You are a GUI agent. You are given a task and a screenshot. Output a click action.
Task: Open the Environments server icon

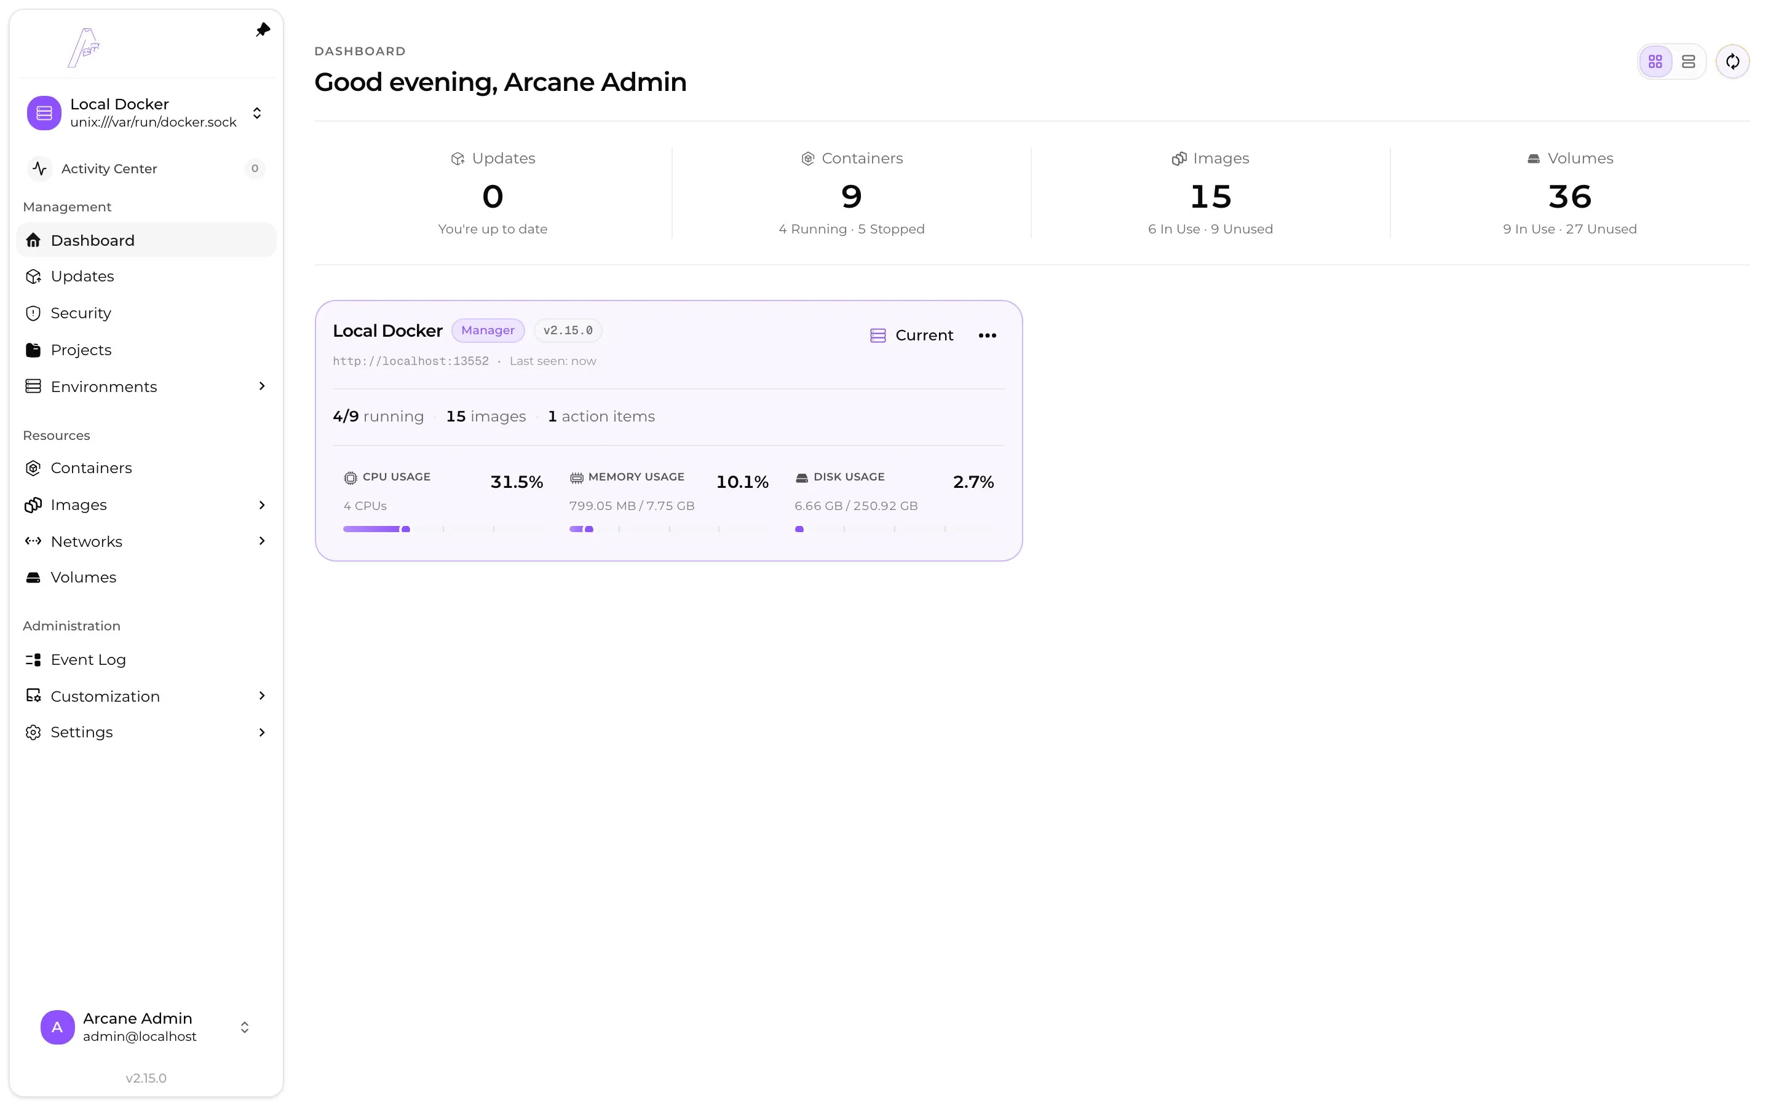coord(33,386)
